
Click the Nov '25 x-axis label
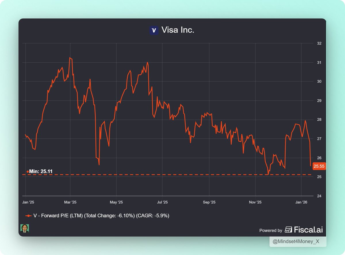tap(255, 202)
